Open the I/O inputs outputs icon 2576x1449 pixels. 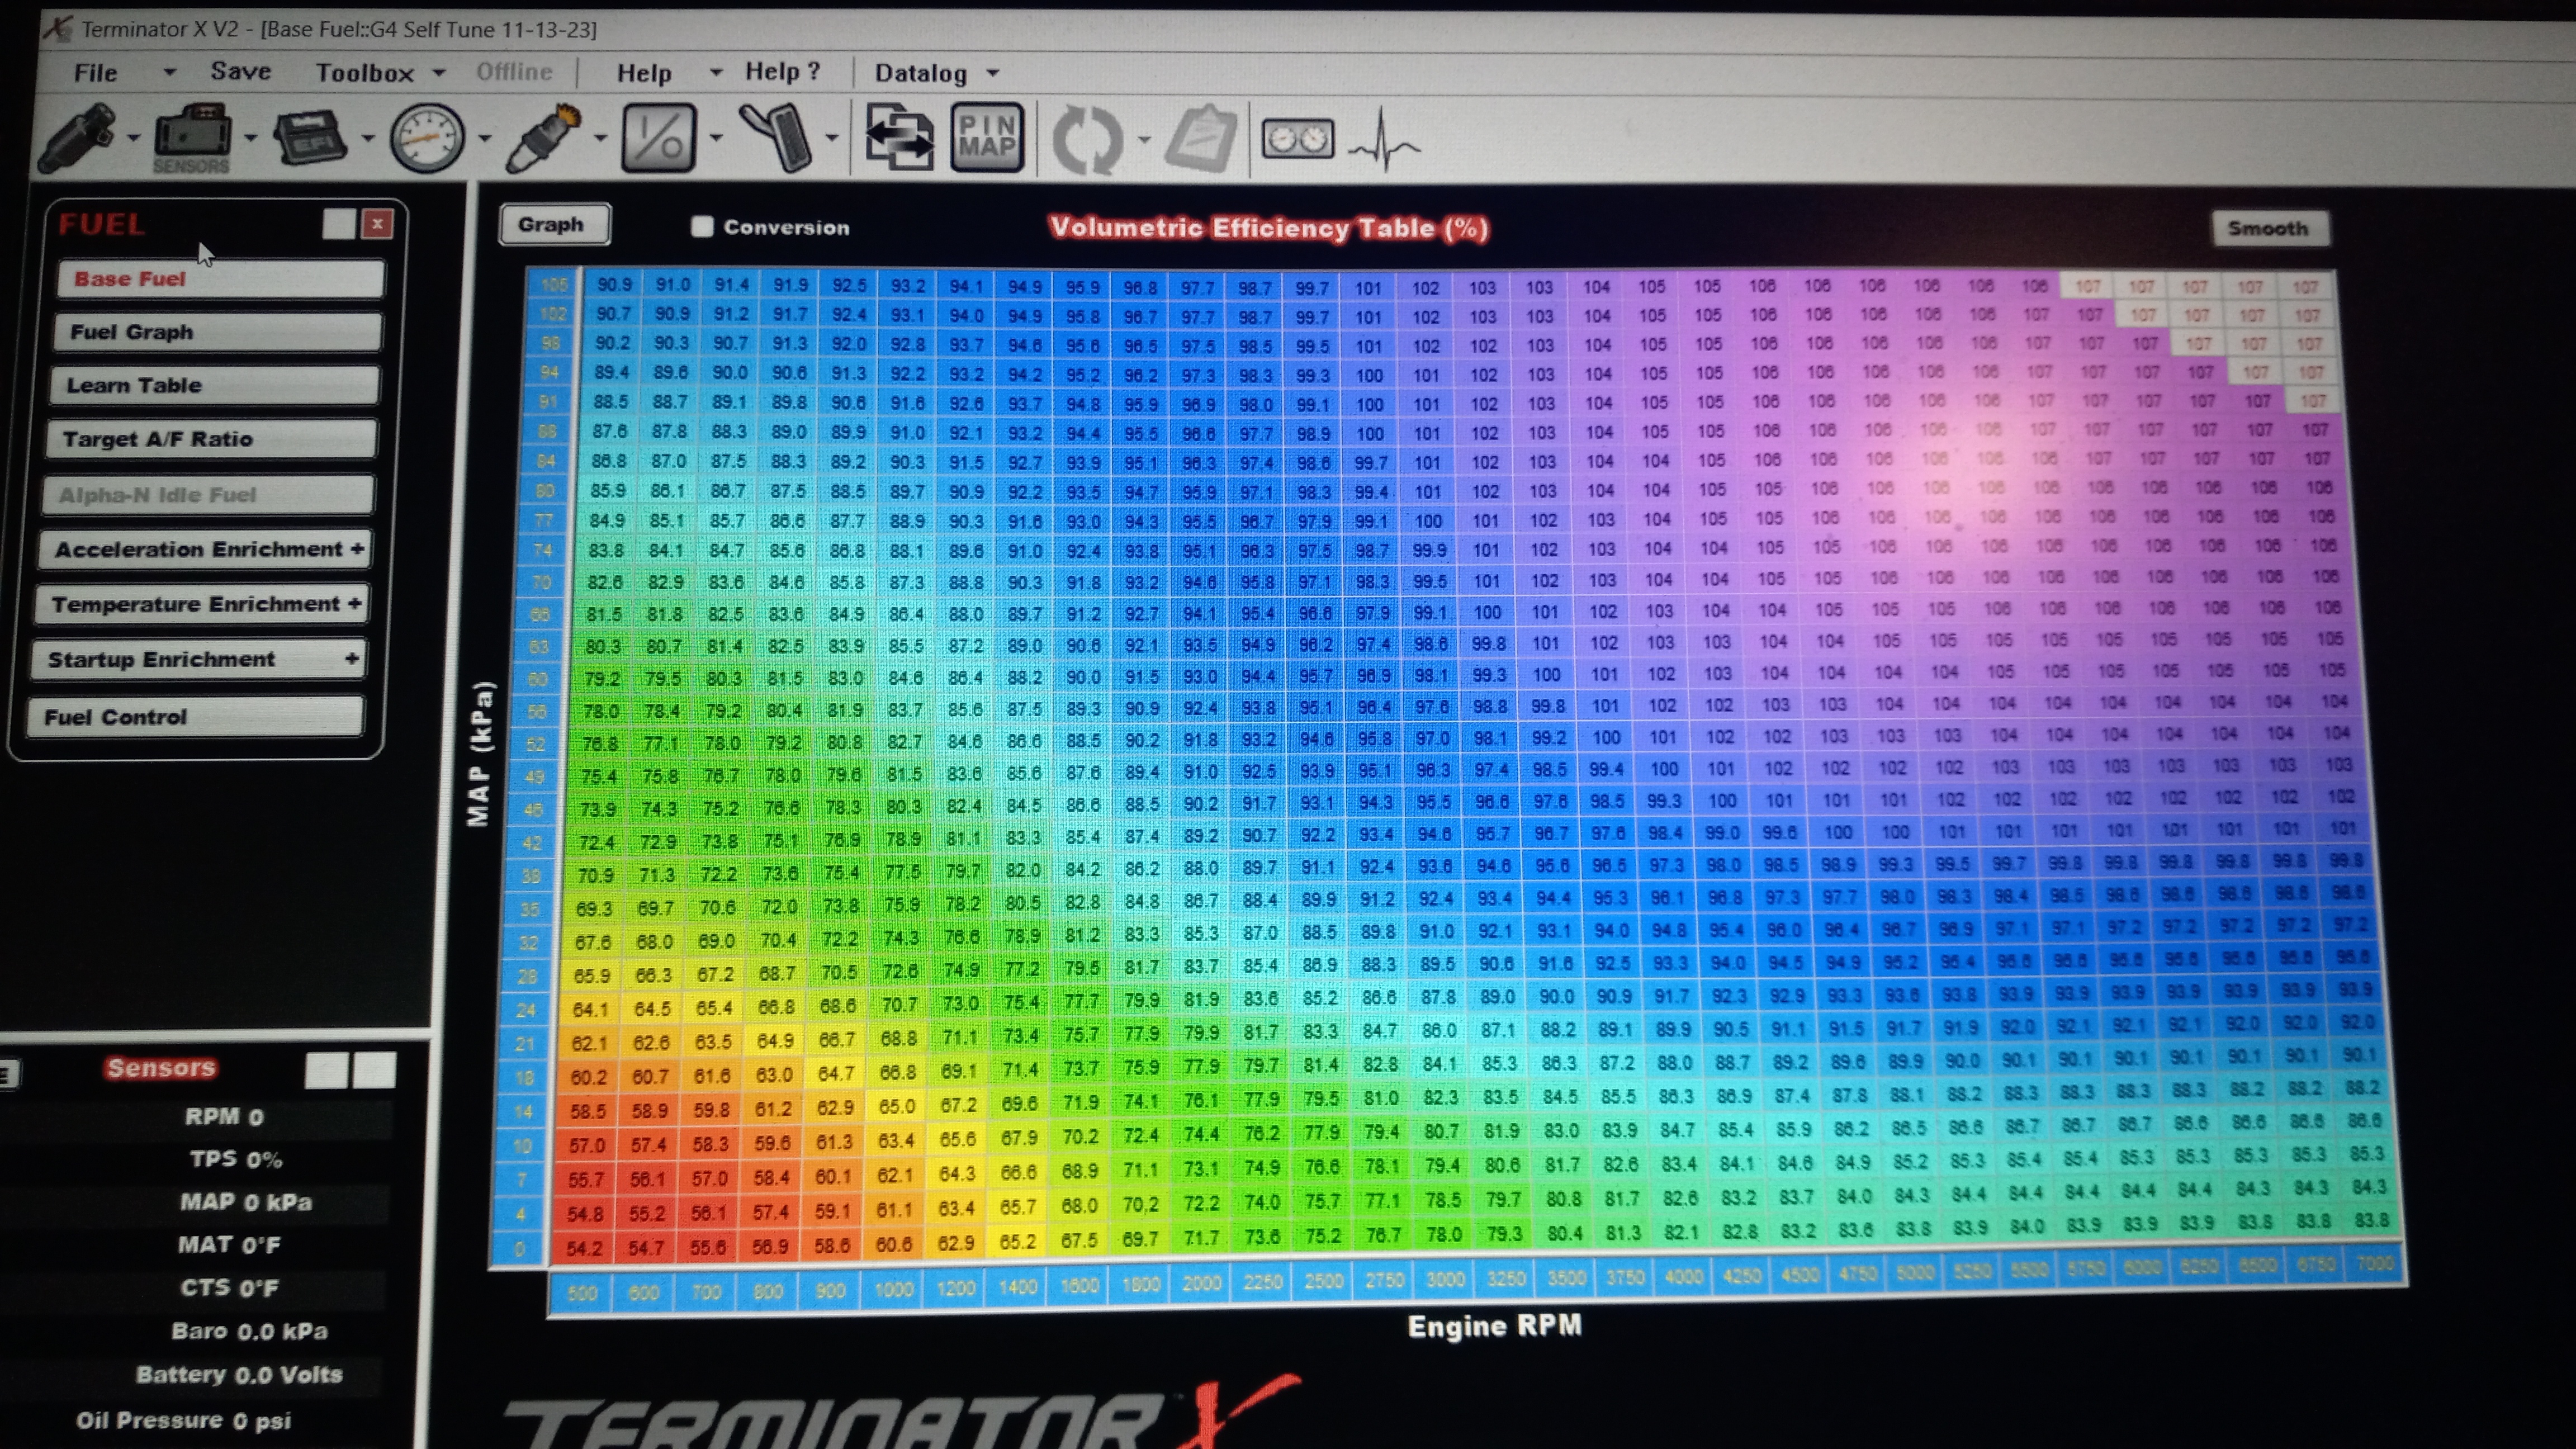pyautogui.click(x=659, y=138)
